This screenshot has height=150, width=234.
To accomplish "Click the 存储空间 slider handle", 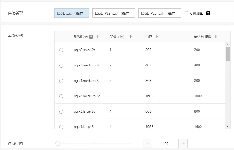I will pyautogui.click(x=58, y=143).
